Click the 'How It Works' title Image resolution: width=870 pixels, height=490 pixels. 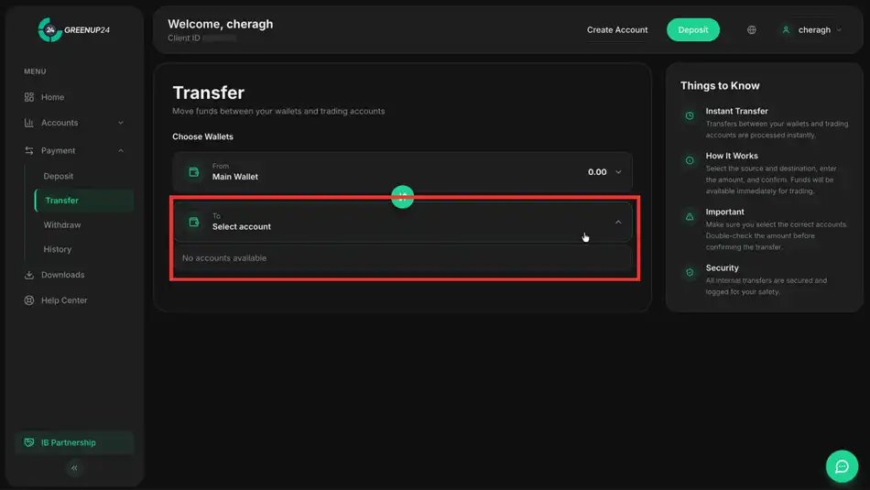732,156
